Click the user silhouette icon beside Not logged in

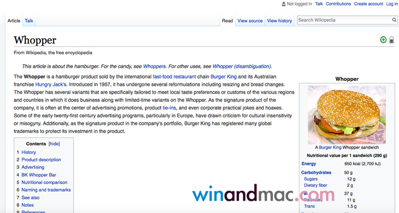point(284,4)
